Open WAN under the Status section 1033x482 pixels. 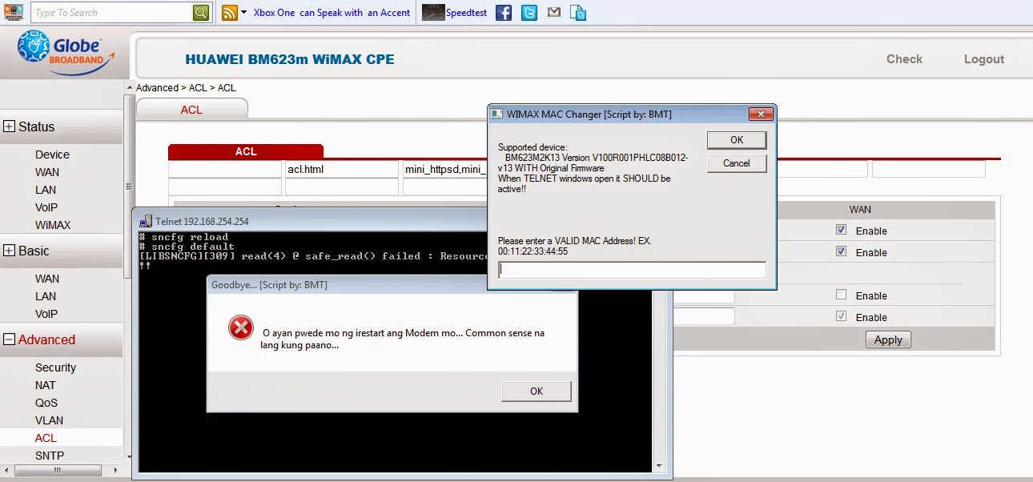click(x=47, y=172)
